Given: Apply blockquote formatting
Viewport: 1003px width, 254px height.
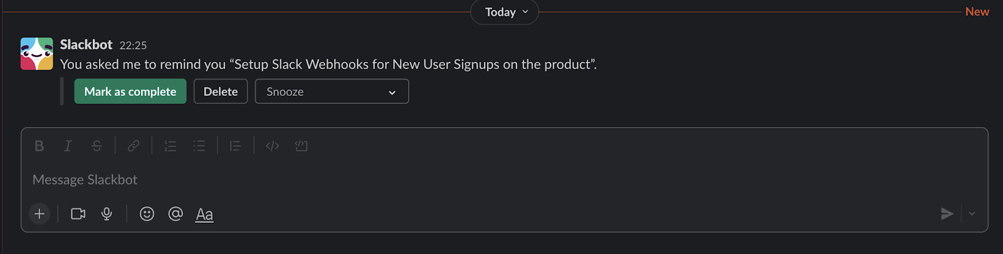Looking at the screenshot, I should [x=235, y=146].
